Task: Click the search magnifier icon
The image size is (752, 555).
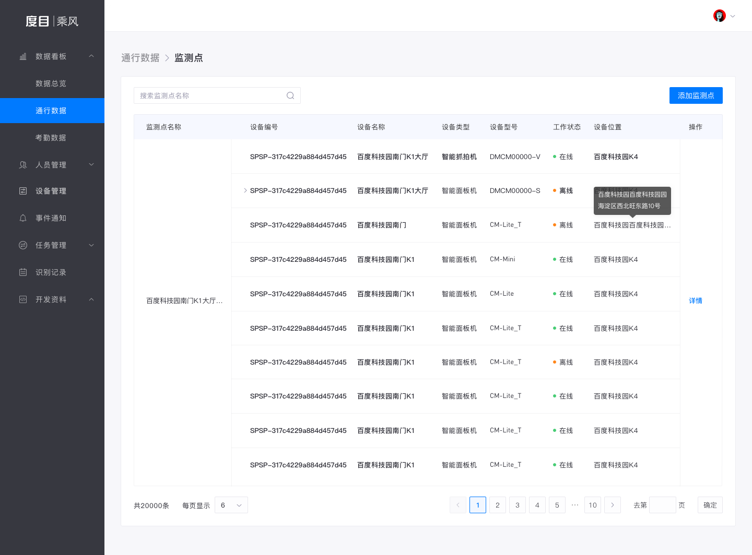Action: click(x=290, y=95)
